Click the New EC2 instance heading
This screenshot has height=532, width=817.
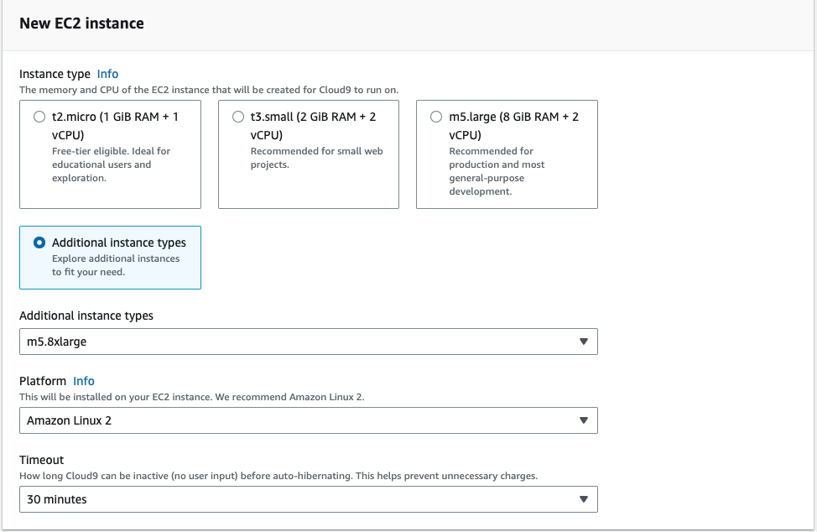pos(81,23)
